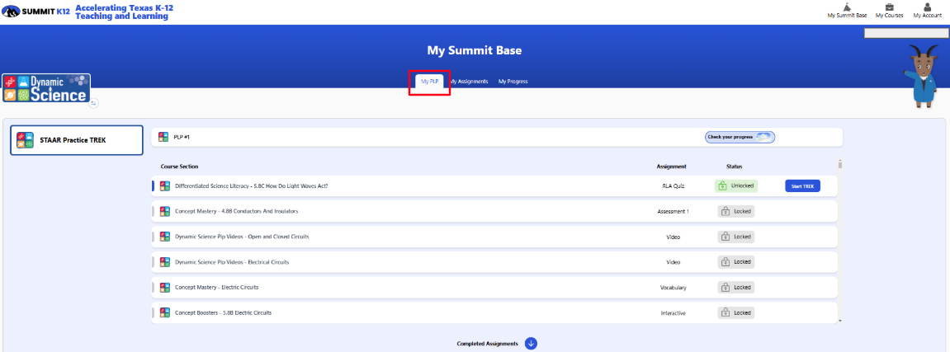This screenshot has height=352, width=950.
Task: Click the lock icon in Assessment 1 row
Action: tap(725, 212)
